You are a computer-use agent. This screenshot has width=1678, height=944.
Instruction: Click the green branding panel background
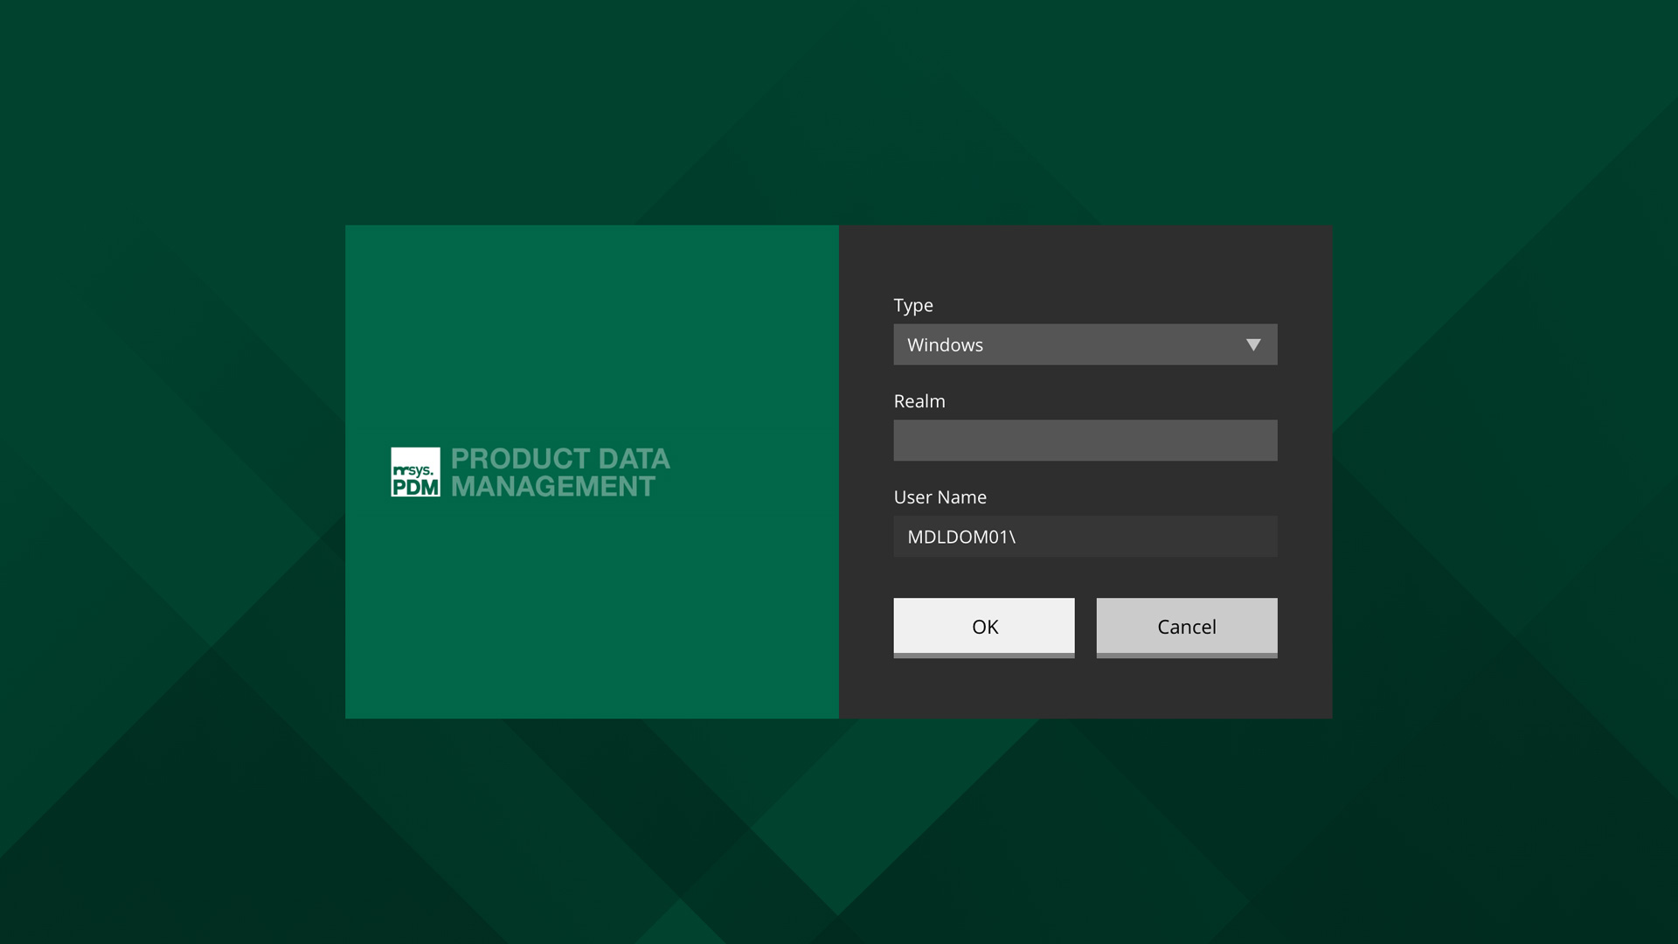pyautogui.click(x=592, y=332)
